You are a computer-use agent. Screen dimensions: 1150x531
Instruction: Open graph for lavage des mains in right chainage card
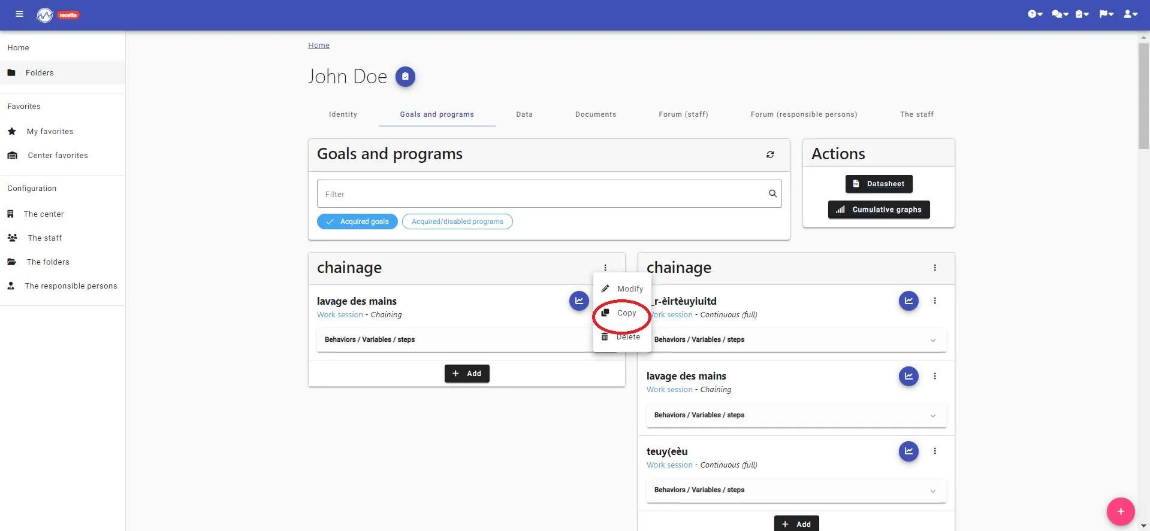(908, 377)
